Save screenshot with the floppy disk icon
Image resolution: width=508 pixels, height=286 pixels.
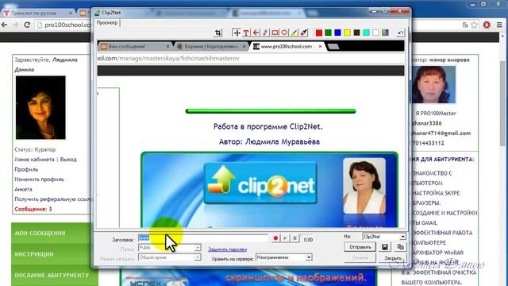(384, 247)
